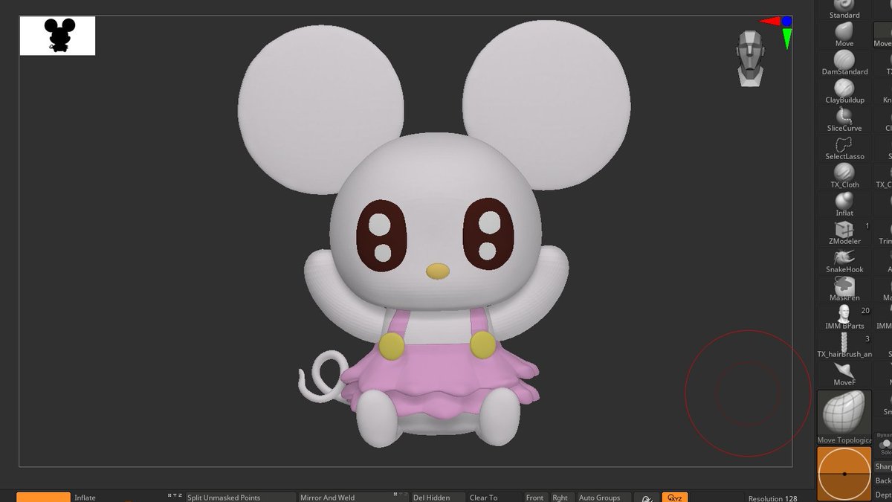Select the SliceCurve brush
892x502 pixels.
pos(844,119)
